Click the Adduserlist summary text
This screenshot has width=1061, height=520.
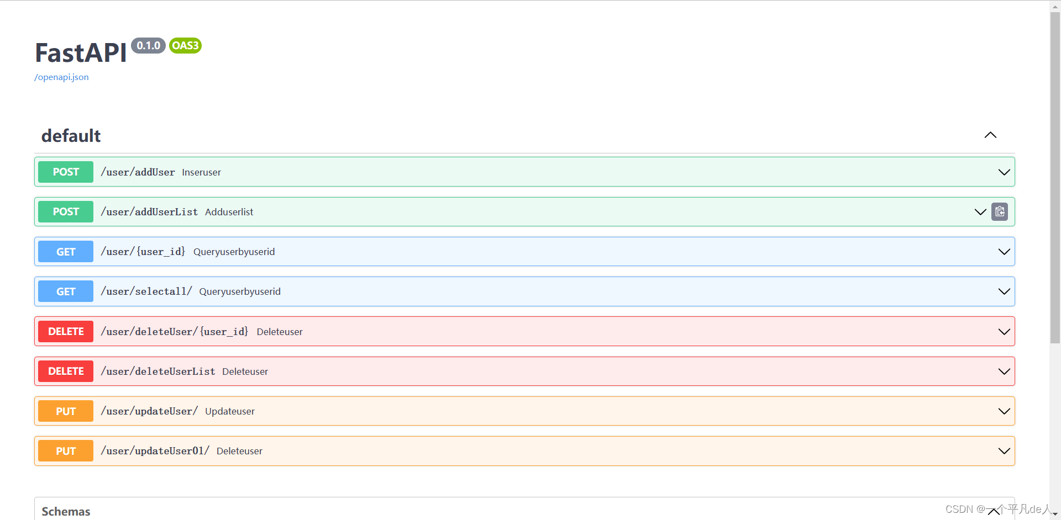[x=229, y=212]
